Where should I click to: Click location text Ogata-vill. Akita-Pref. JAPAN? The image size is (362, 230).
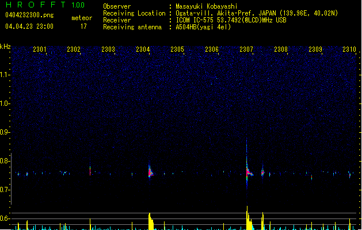[x=226, y=13]
